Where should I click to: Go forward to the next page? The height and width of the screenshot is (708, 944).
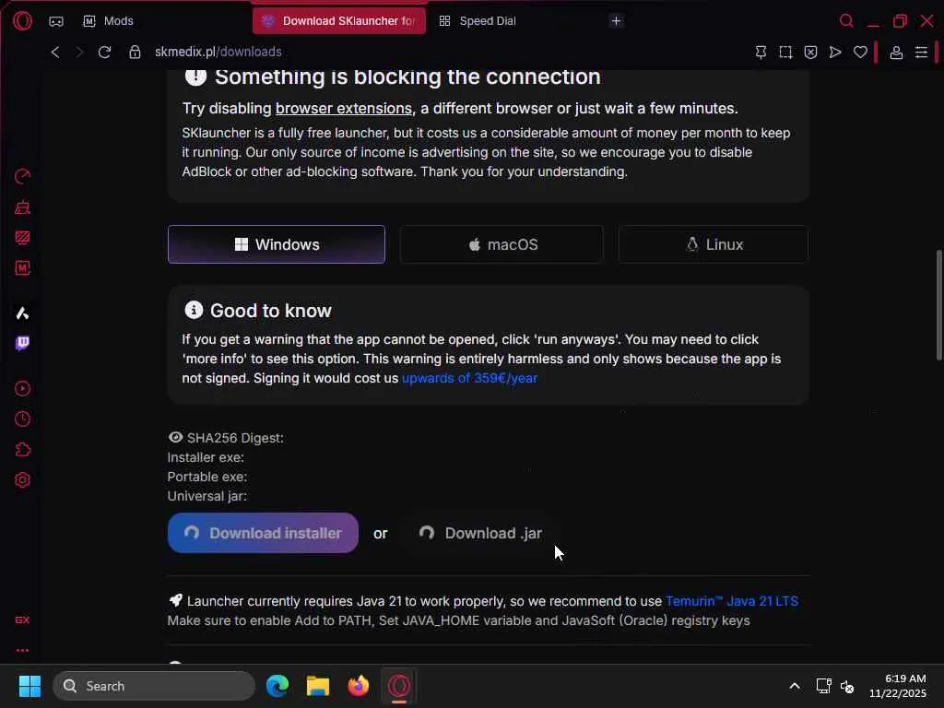(79, 52)
